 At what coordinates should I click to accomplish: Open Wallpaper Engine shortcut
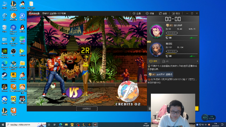point(13,30)
